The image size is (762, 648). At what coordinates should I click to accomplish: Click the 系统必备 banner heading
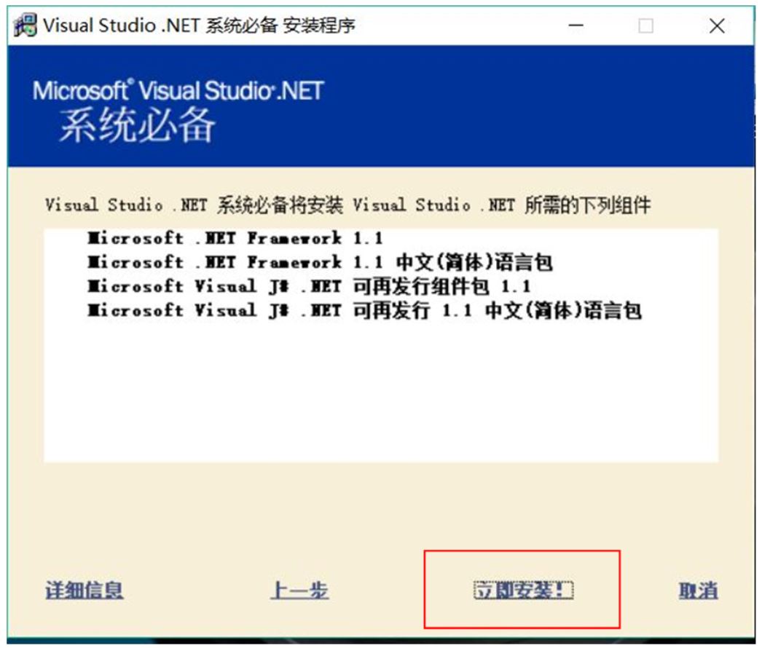(x=138, y=125)
